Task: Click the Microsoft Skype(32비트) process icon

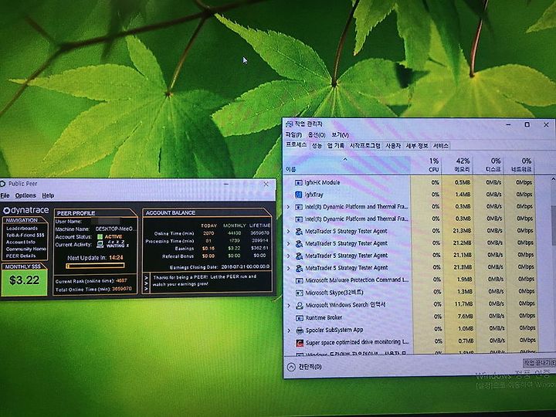Action: [x=300, y=293]
